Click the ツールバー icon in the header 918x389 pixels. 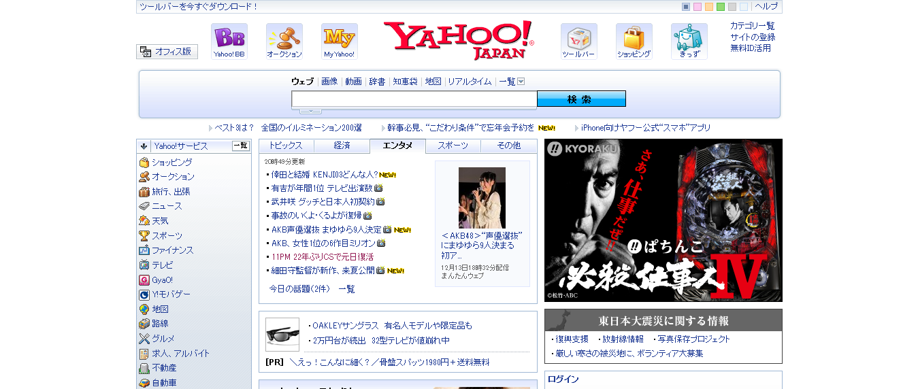(x=579, y=41)
